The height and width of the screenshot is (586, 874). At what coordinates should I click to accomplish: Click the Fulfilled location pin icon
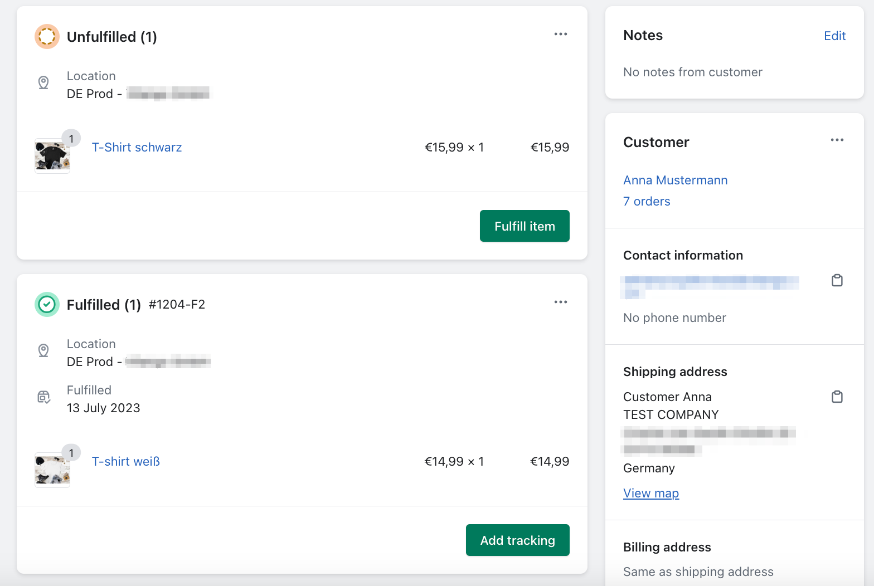(43, 351)
